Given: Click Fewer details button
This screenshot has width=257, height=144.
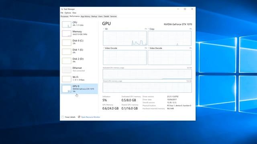Looking at the screenshot, I should tap(68, 117).
